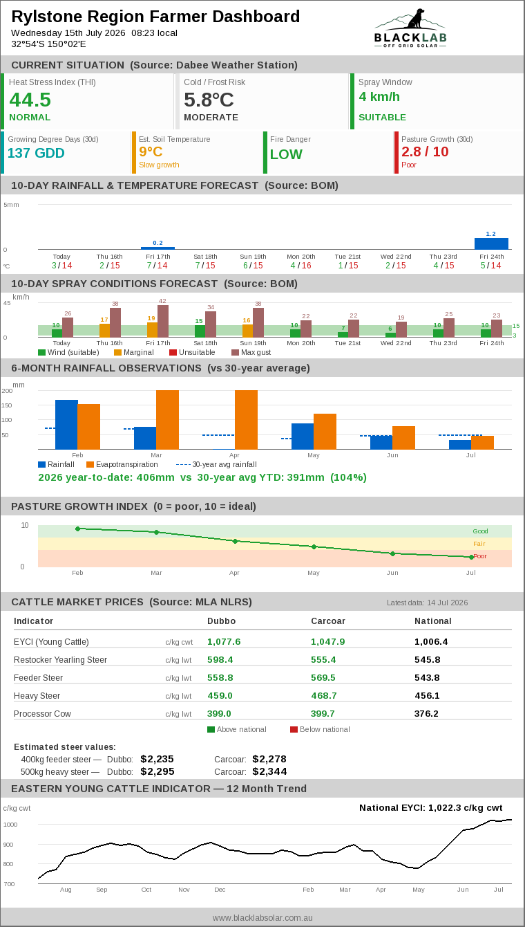The height and width of the screenshot is (927, 525).
Task: Click the Good band label on pasture chart
Action: point(480,531)
